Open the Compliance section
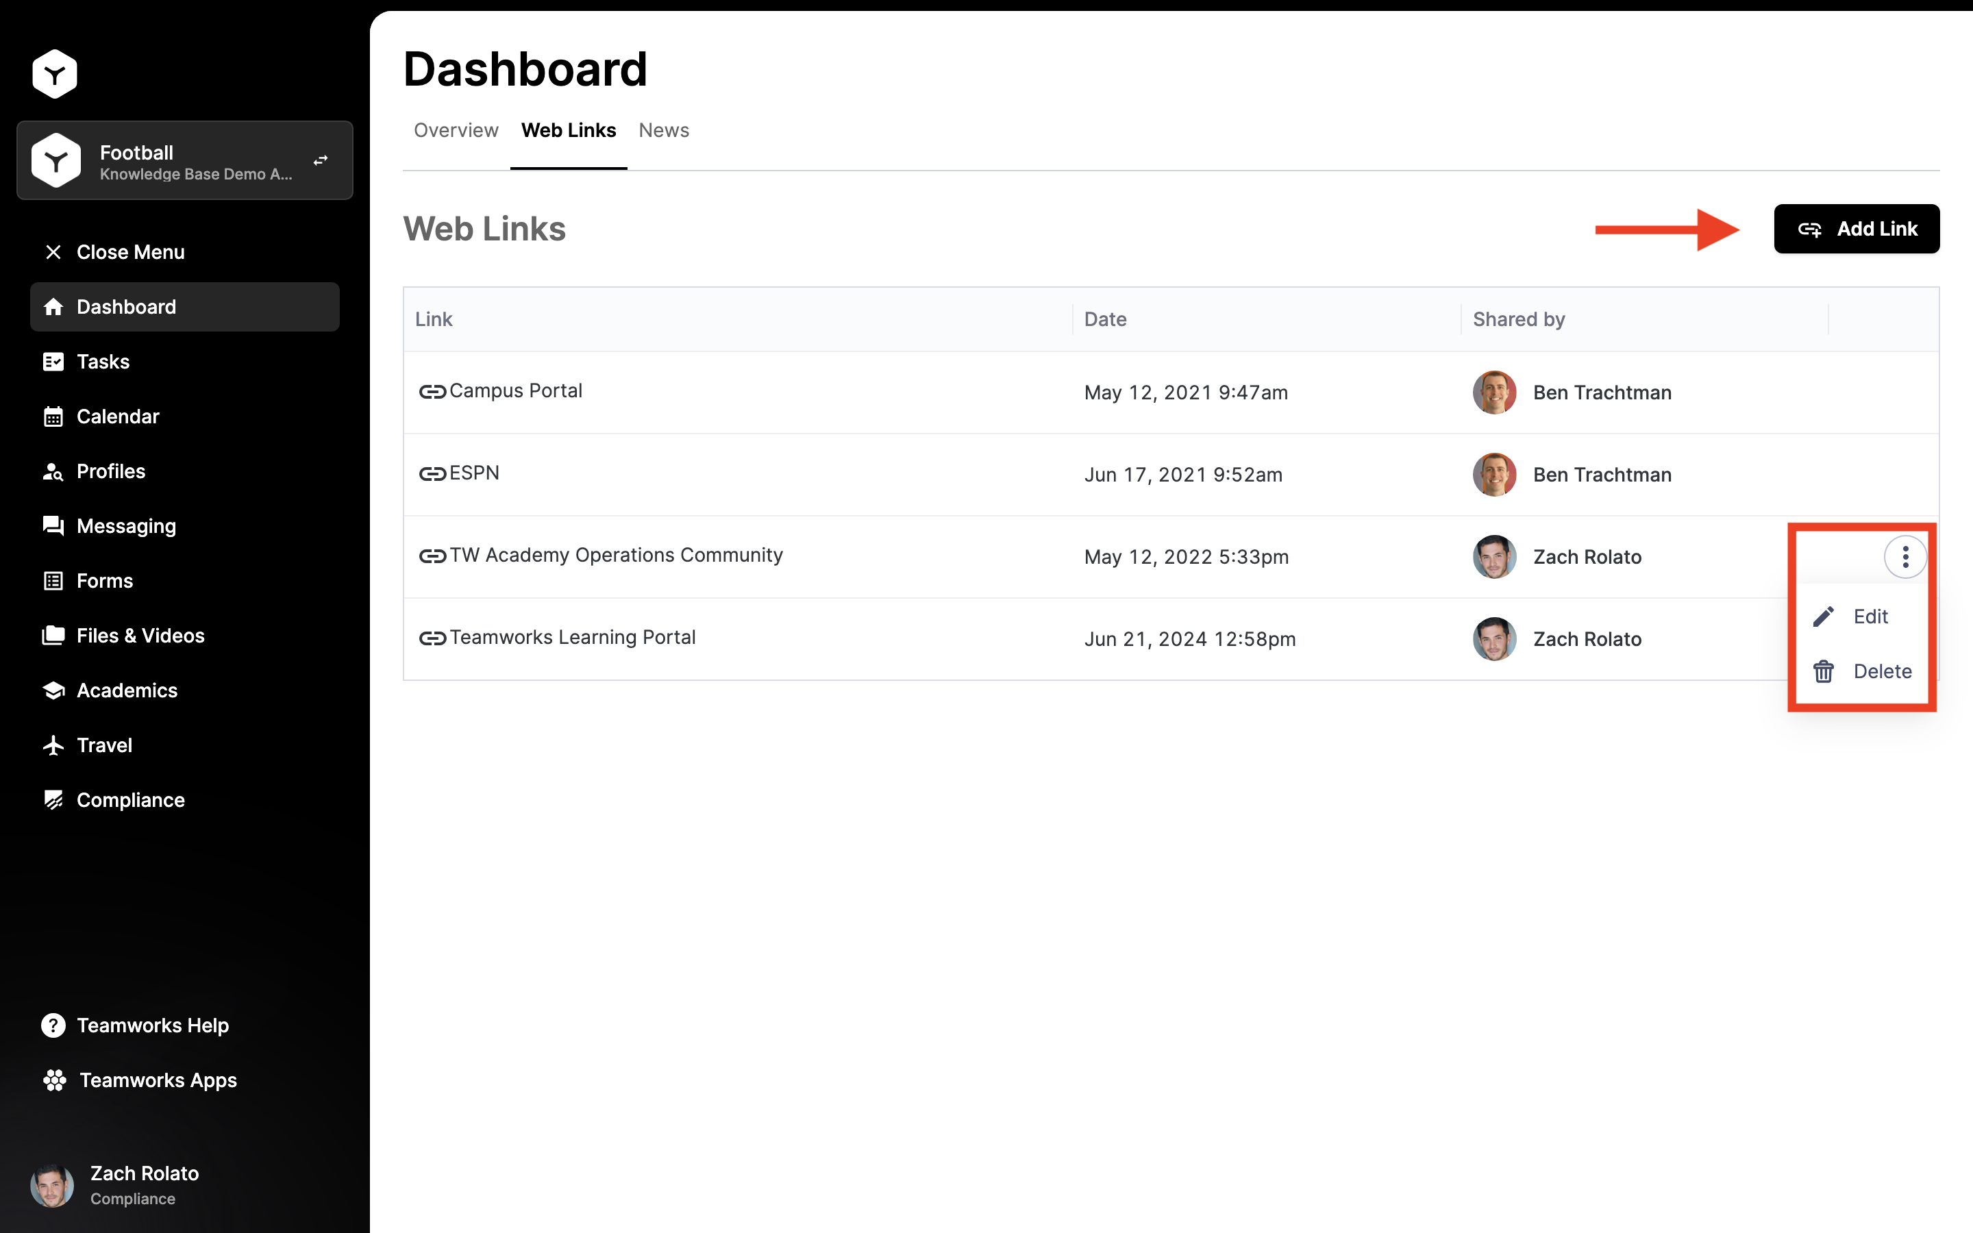 [129, 800]
